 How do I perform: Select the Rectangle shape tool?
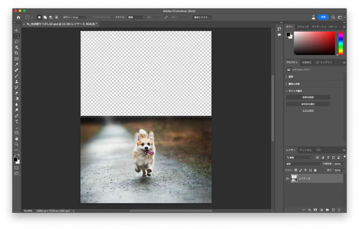coord(17,133)
